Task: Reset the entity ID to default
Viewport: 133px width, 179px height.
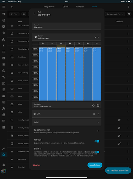Action: [x=93, y=106]
